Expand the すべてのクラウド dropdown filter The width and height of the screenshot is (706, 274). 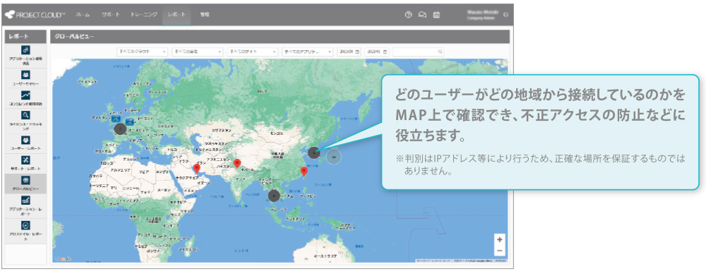[x=142, y=52]
